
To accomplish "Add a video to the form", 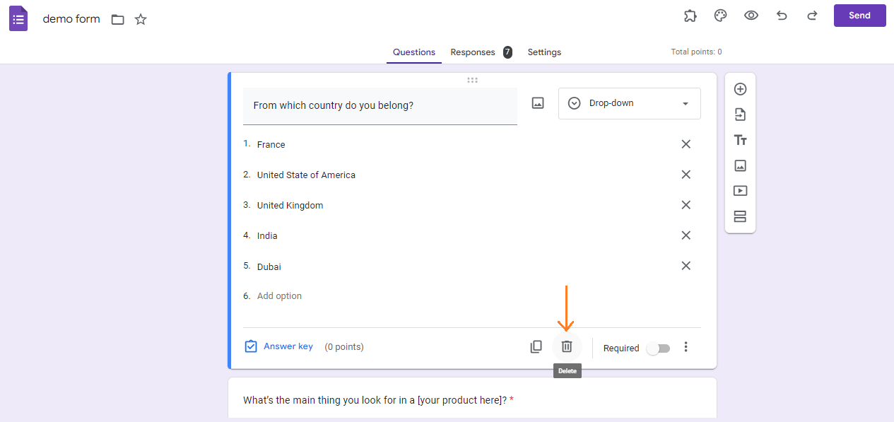I will [740, 190].
